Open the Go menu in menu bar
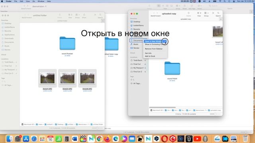Viewport: 255px width, 143px height. [33, 1]
